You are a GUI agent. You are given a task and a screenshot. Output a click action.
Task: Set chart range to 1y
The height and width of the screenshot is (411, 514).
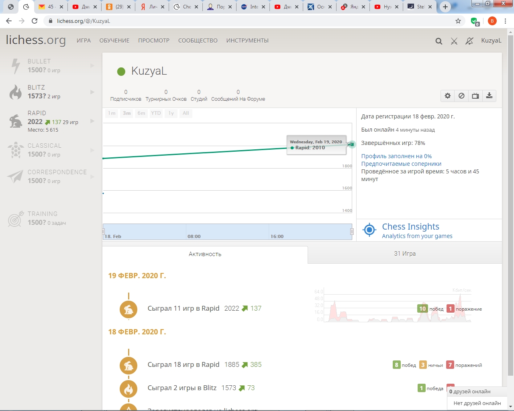171,113
